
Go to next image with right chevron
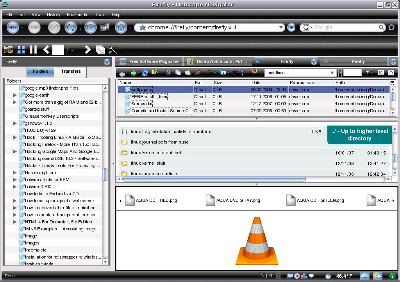(87, 50)
